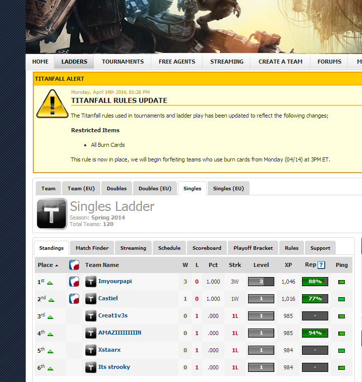Open the Support tab
This screenshot has height=382, width=362.
(x=320, y=248)
